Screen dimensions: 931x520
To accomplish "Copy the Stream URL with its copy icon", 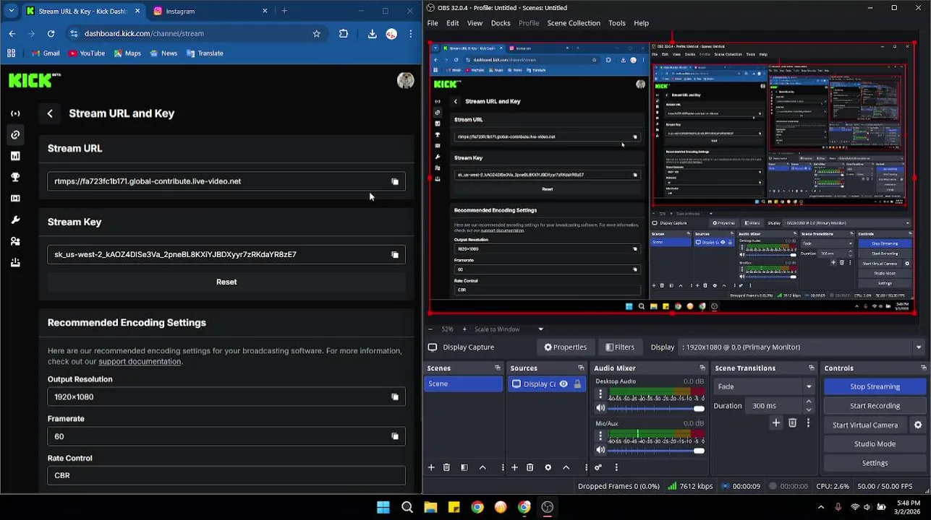I will coord(395,181).
